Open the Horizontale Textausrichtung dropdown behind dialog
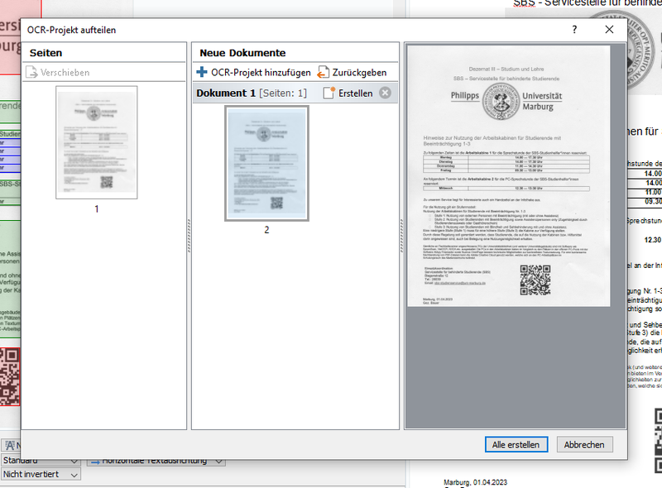 (x=156, y=462)
